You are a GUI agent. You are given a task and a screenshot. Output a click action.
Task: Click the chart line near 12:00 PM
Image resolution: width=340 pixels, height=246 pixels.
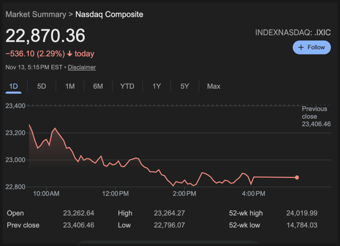pos(116,162)
